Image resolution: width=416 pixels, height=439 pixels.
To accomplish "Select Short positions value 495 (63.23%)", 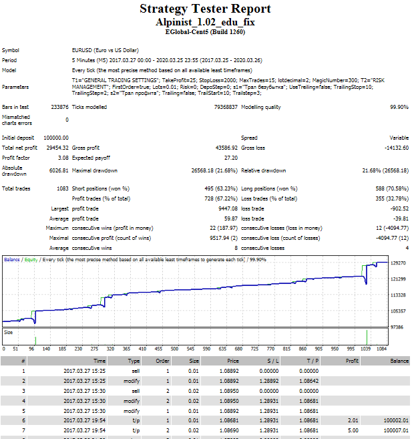I will tap(221, 189).
